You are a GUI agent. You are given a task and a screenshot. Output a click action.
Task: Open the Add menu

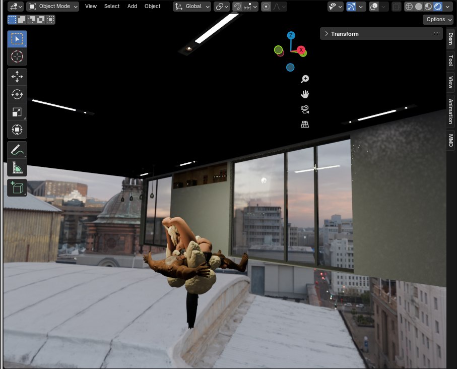coord(132,7)
